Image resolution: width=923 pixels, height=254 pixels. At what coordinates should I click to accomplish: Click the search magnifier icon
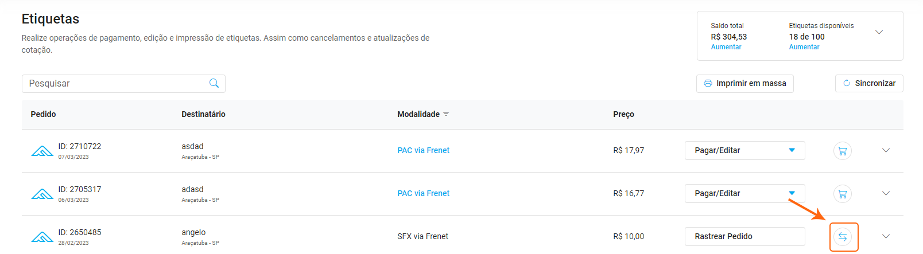point(214,84)
